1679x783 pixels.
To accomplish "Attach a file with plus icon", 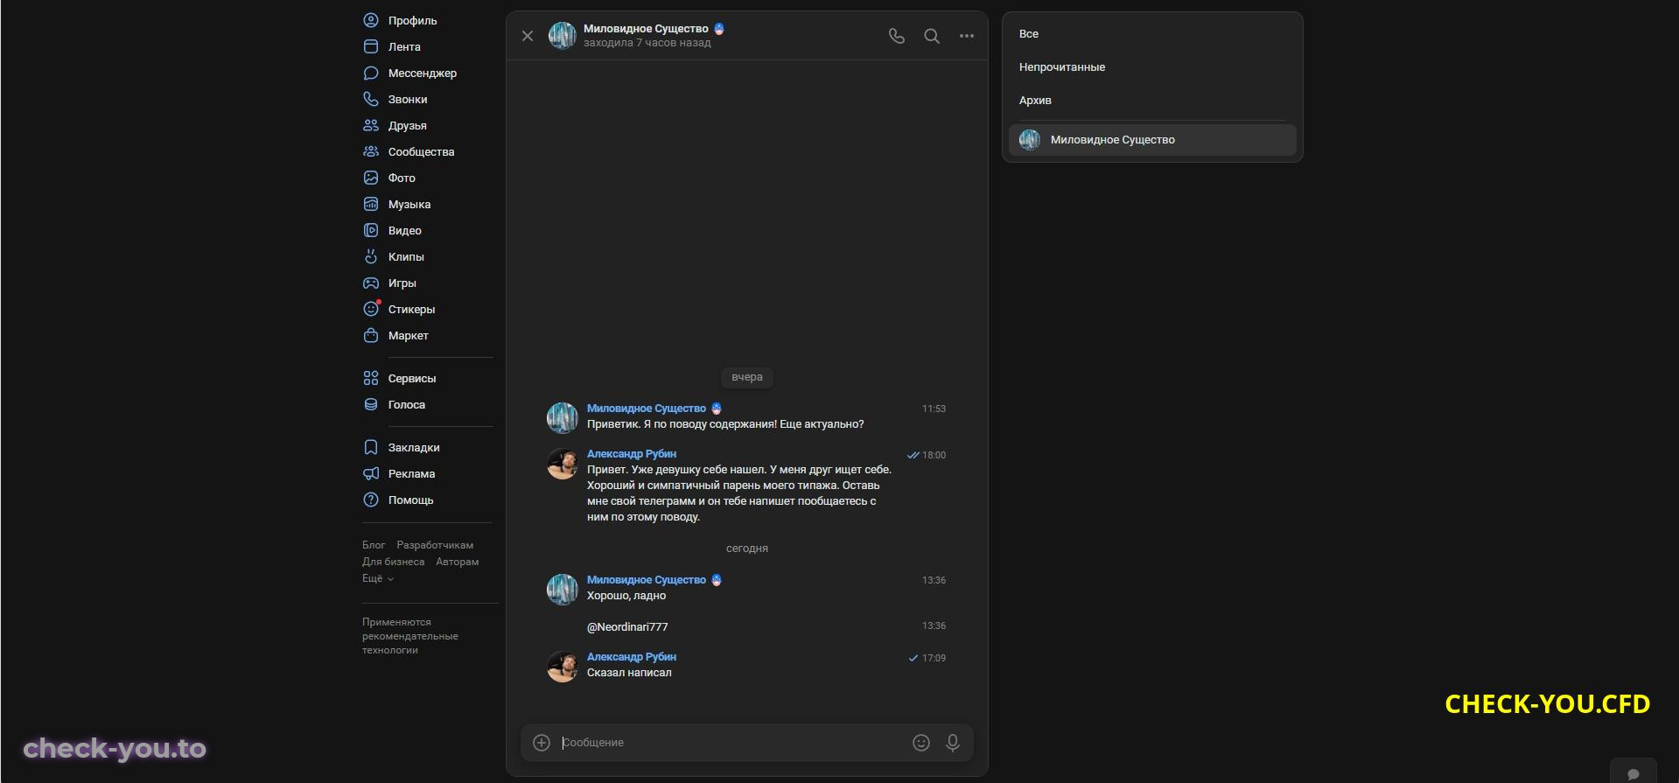I will [542, 742].
